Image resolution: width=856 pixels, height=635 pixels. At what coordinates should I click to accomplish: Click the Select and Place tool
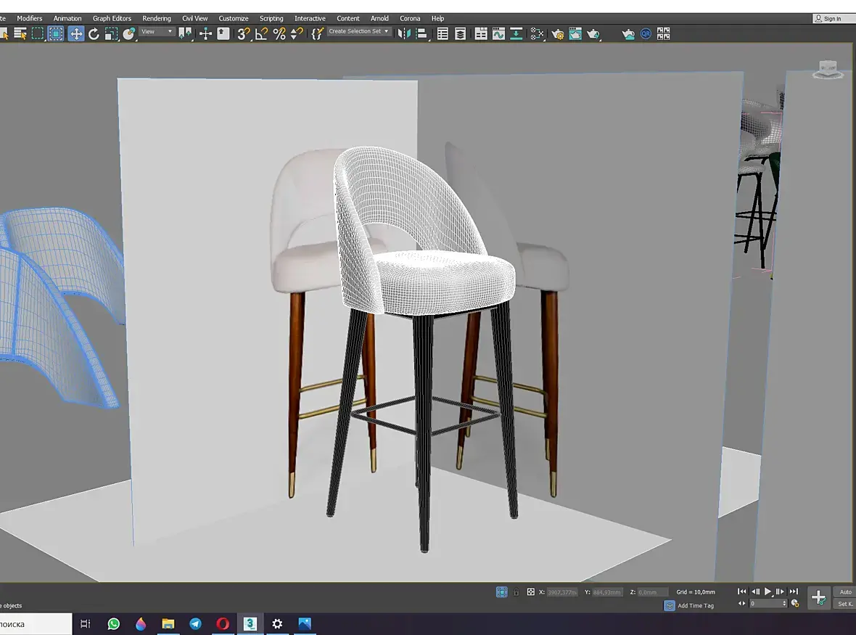coord(129,34)
